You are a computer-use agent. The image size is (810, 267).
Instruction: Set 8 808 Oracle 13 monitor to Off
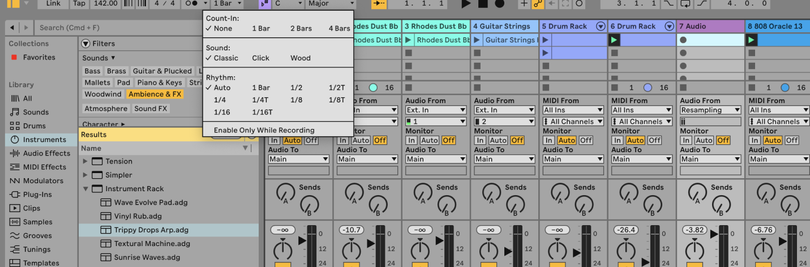pyautogui.click(x=792, y=140)
